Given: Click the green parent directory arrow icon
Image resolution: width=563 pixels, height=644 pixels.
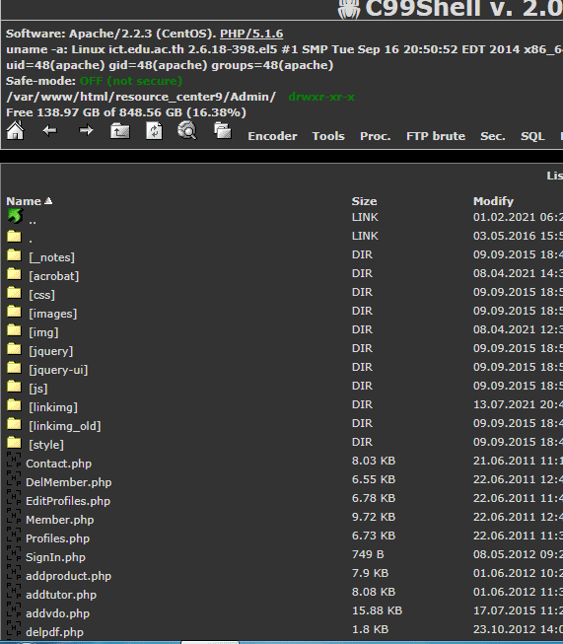Looking at the screenshot, I should 15,216.
